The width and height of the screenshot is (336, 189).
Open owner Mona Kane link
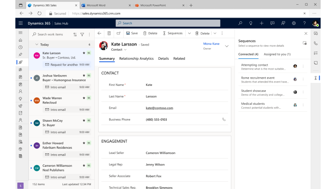[211, 43]
